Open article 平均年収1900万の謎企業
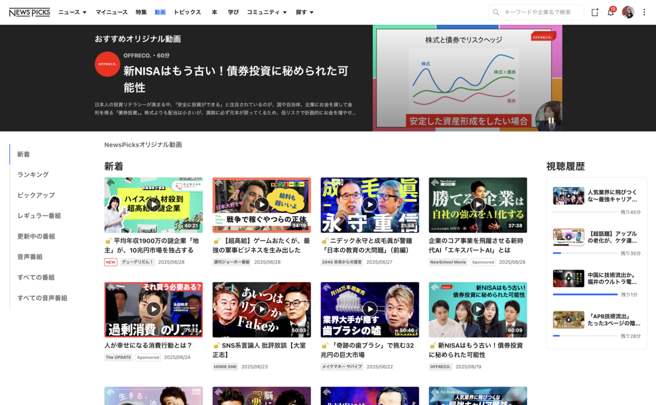The height and width of the screenshot is (405, 656). (x=153, y=245)
